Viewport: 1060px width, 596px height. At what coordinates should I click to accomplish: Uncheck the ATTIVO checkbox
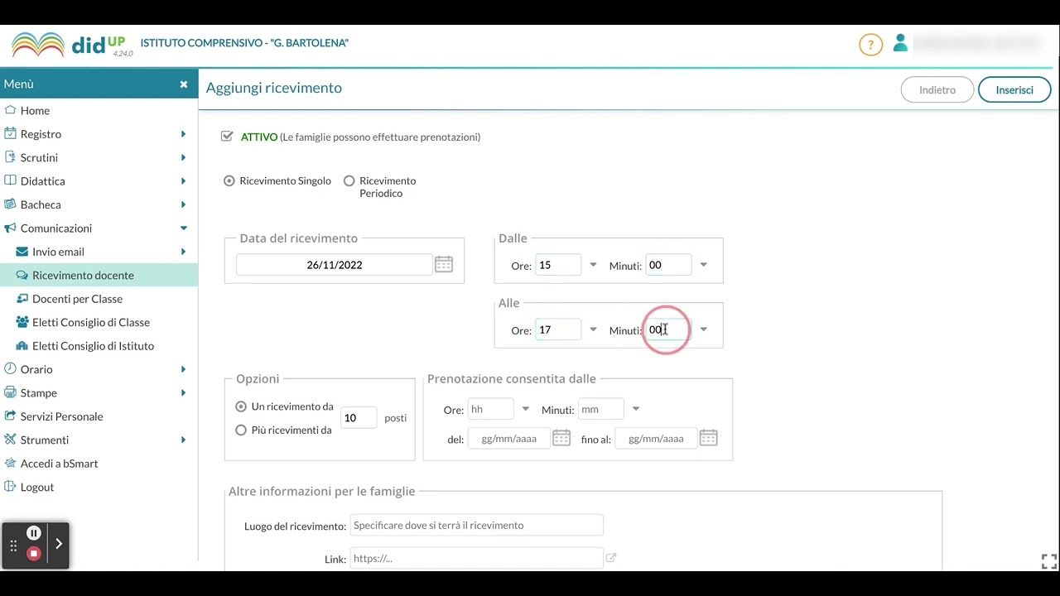tap(227, 137)
